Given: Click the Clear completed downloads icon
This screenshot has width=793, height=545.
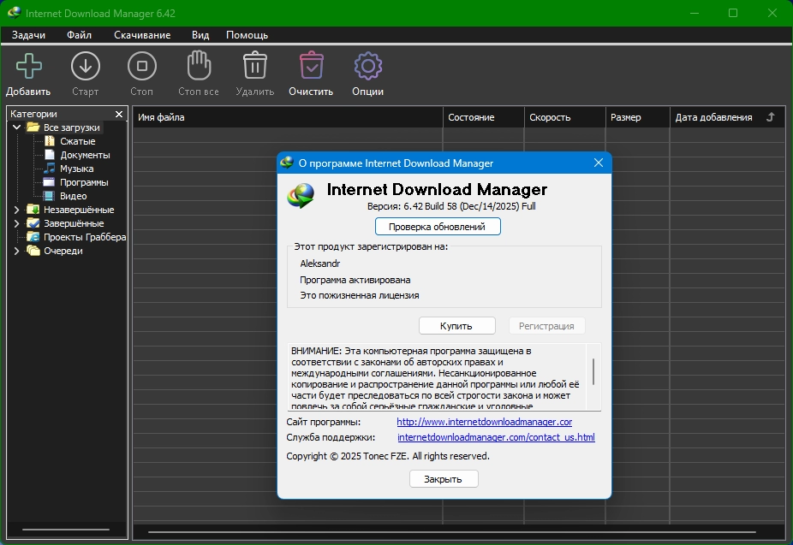Looking at the screenshot, I should coord(310,67).
